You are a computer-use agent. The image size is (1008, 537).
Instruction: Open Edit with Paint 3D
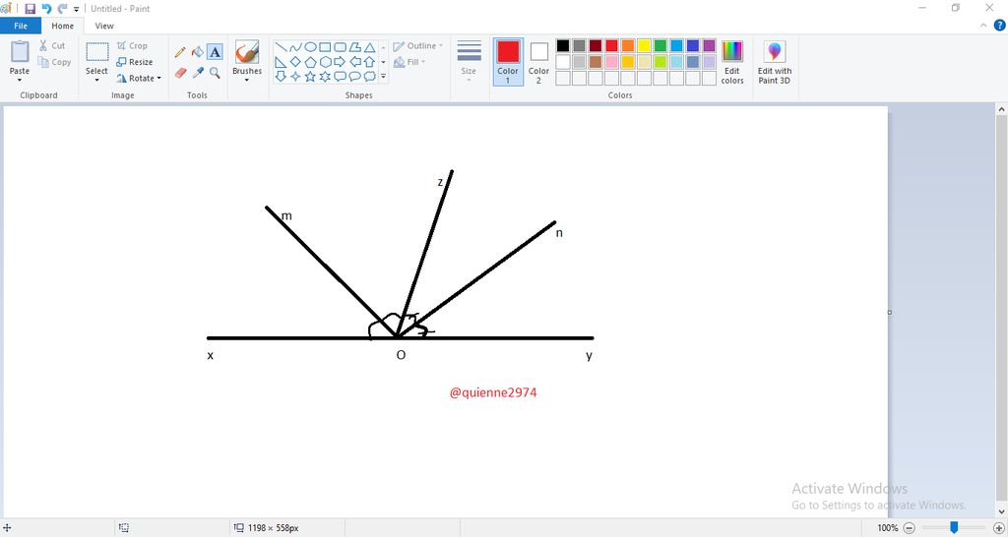[775, 62]
